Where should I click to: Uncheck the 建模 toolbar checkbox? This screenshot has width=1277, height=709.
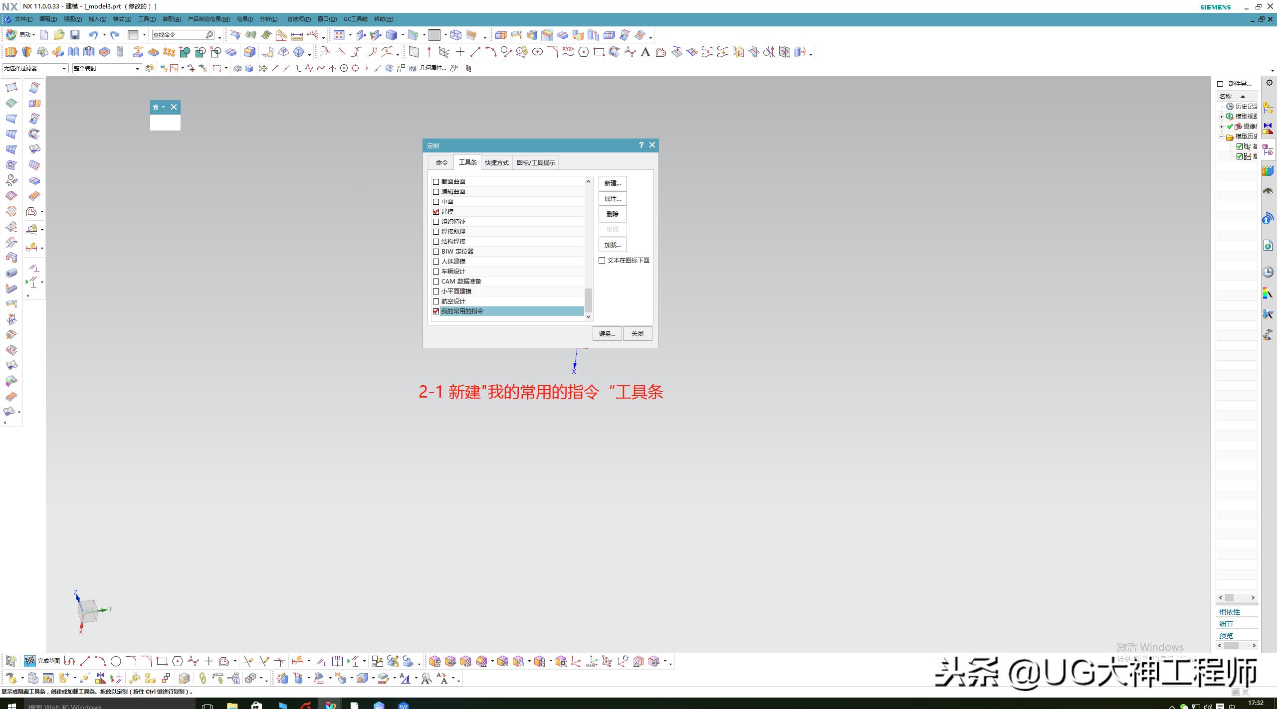(436, 212)
